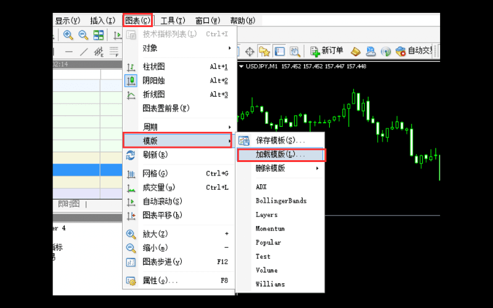This screenshot has height=308, width=493.
Task: Click the 属性 properties menu icon
Action: [131, 281]
